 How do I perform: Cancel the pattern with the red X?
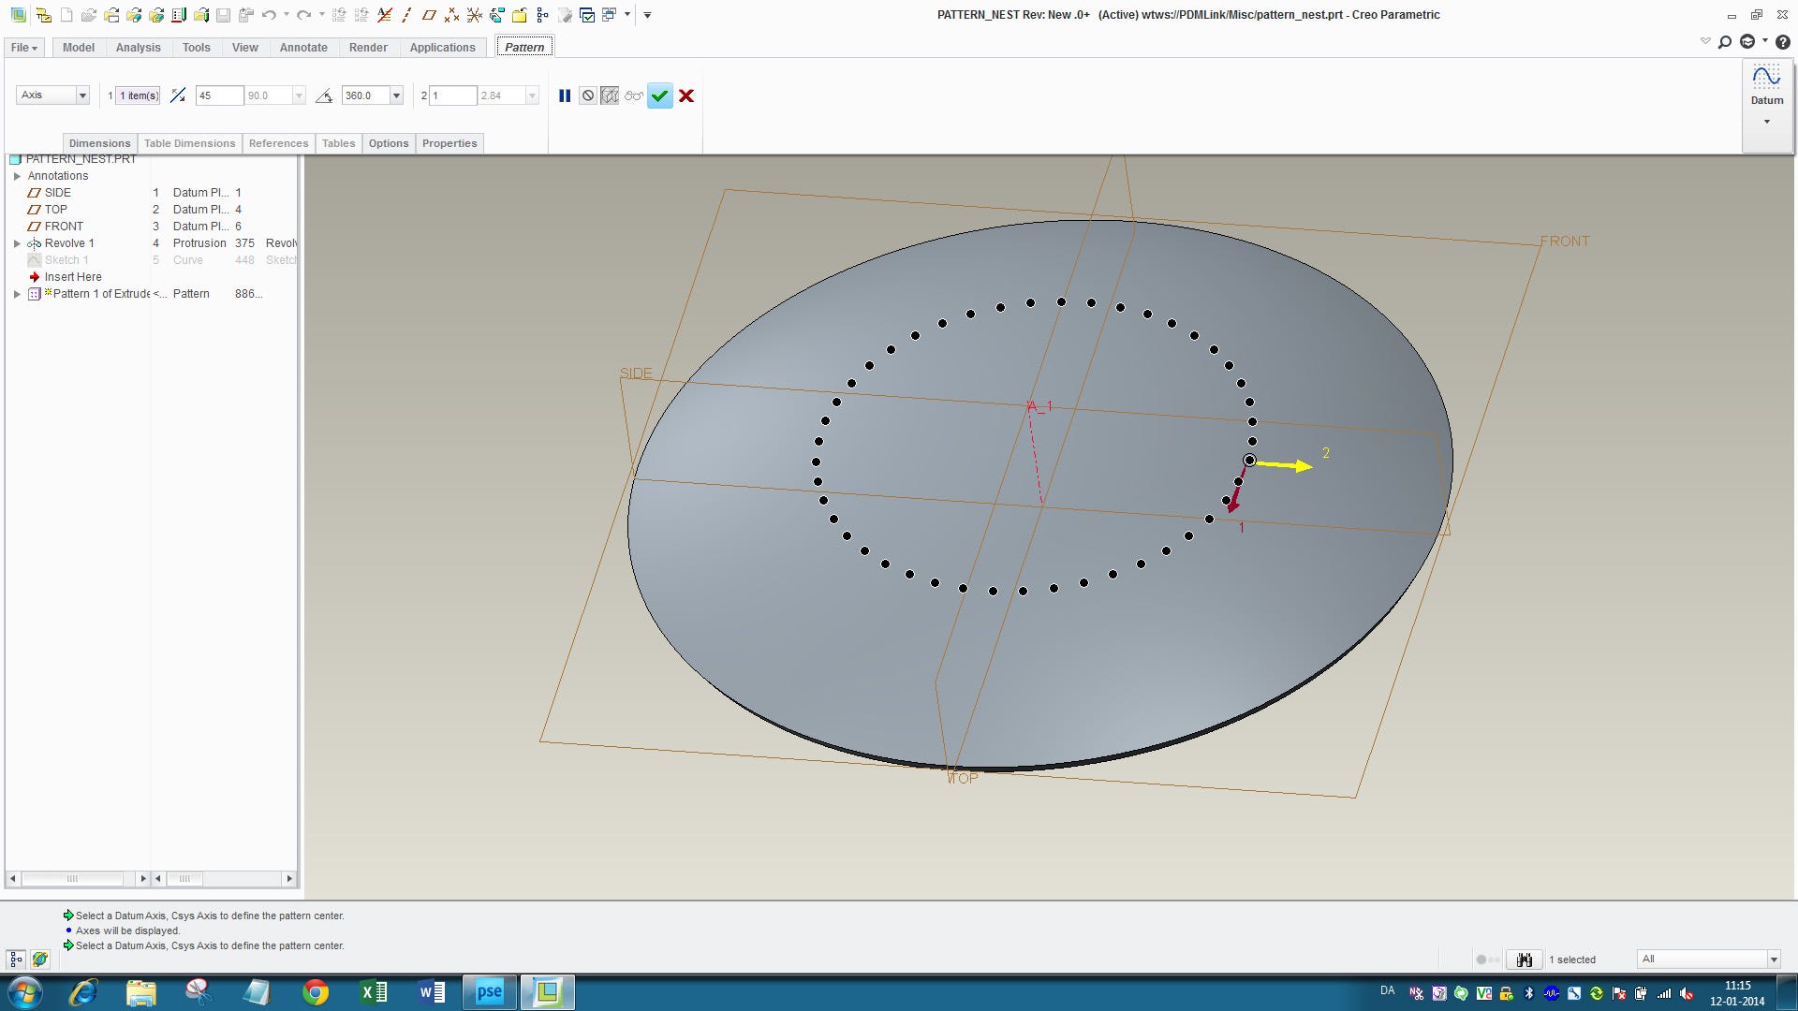tap(686, 95)
